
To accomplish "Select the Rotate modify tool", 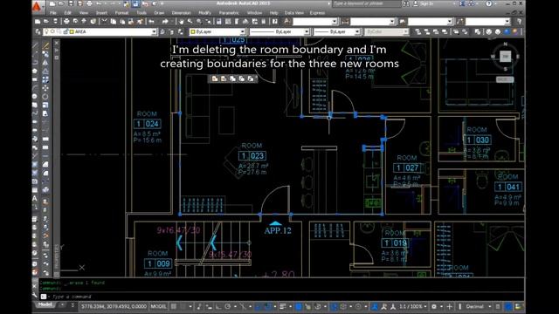I will [45, 97].
